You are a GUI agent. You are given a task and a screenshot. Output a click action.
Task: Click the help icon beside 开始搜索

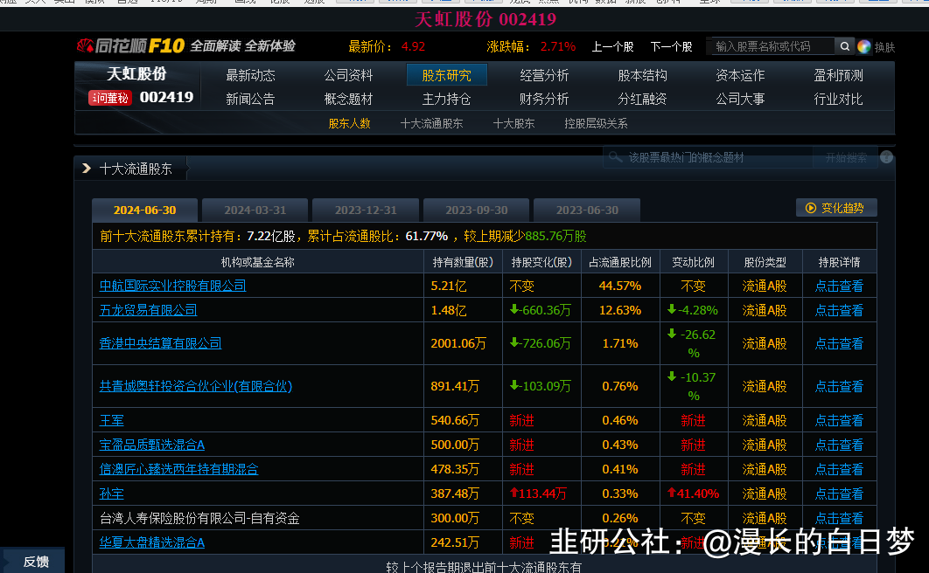coord(886,157)
